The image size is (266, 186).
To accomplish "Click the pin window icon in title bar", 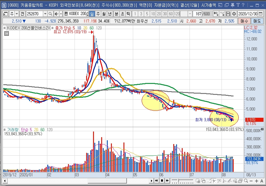I will pyautogui.click(x=232, y=5).
